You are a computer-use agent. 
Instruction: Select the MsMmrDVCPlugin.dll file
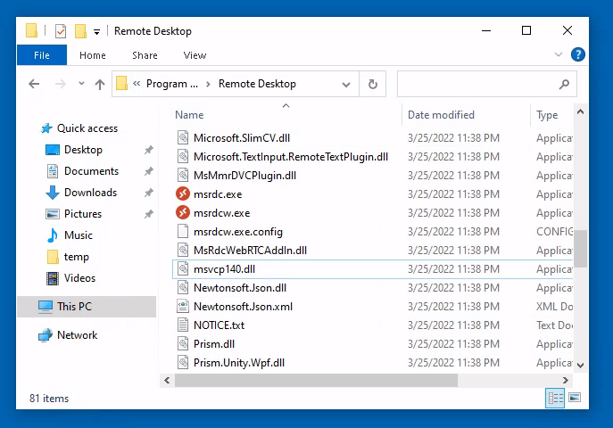tap(244, 176)
